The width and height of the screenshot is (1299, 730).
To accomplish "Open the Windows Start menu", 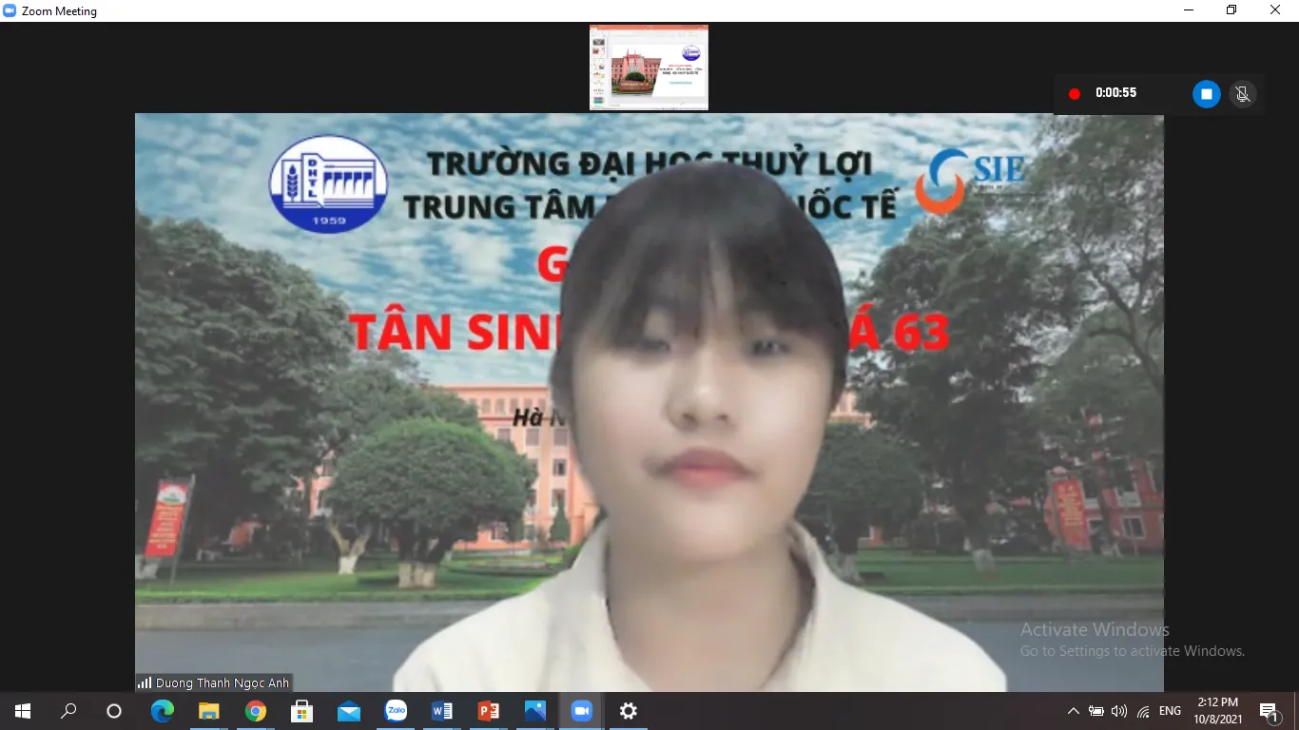I will (23, 711).
